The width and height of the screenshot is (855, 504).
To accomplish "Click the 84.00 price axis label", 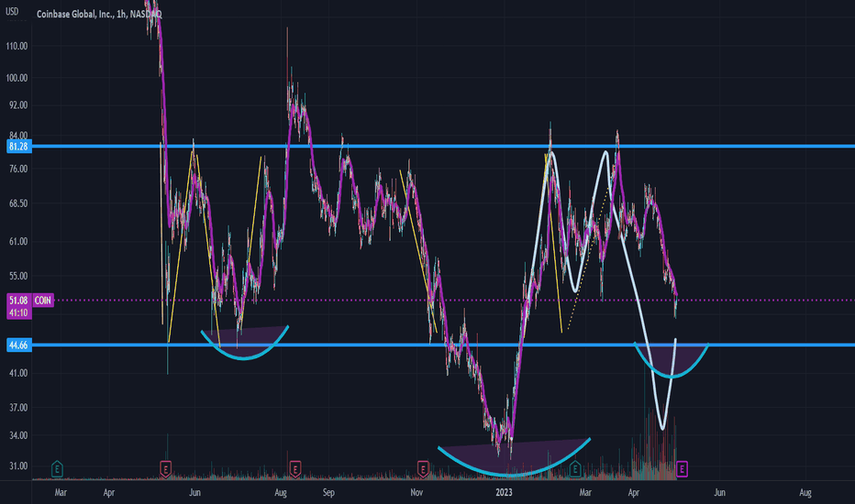I will coord(18,136).
